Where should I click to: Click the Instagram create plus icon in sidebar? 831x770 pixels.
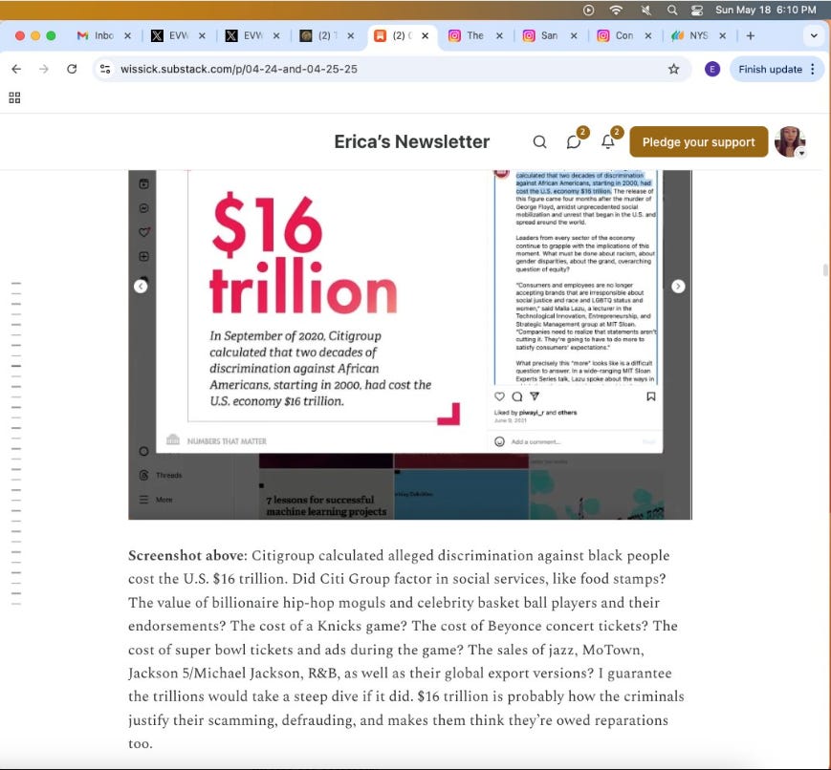pyautogui.click(x=143, y=256)
